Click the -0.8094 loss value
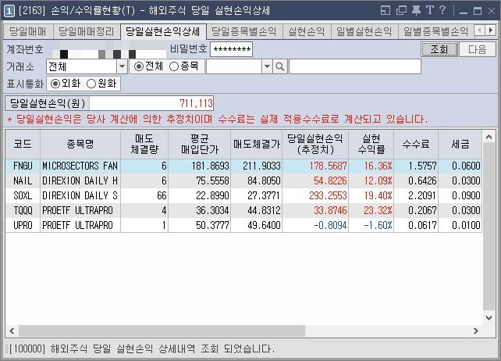The image size is (501, 361). (x=330, y=225)
